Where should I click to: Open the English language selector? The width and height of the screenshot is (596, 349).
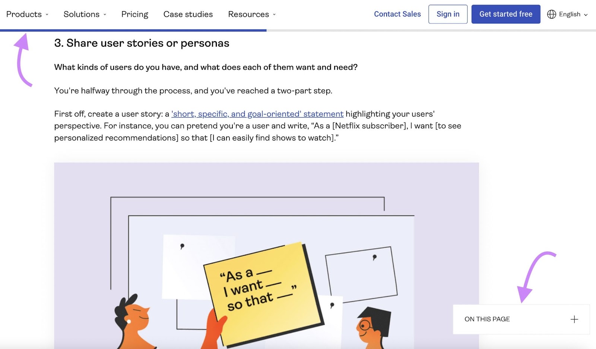pos(569,14)
